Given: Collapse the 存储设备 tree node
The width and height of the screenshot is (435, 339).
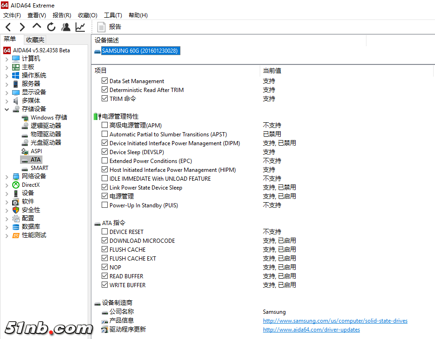Looking at the screenshot, I should coord(7,109).
